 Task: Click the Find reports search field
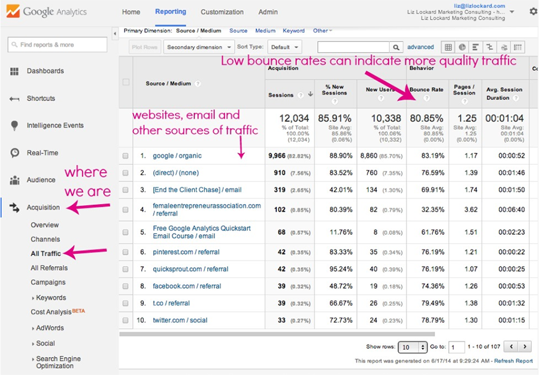57,45
